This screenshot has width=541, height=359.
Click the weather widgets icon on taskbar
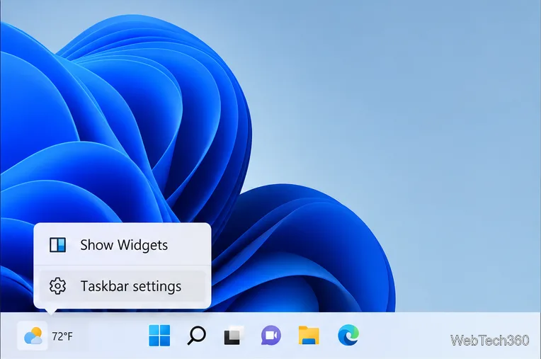pyautogui.click(x=33, y=336)
